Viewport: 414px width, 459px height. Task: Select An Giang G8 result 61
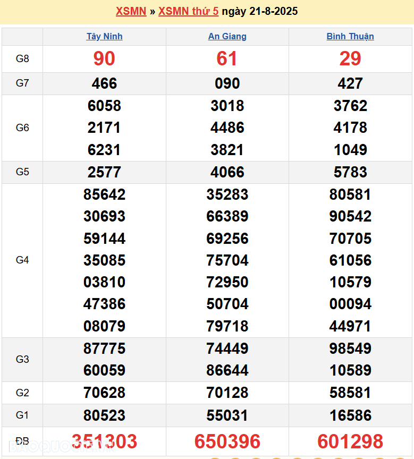227,59
